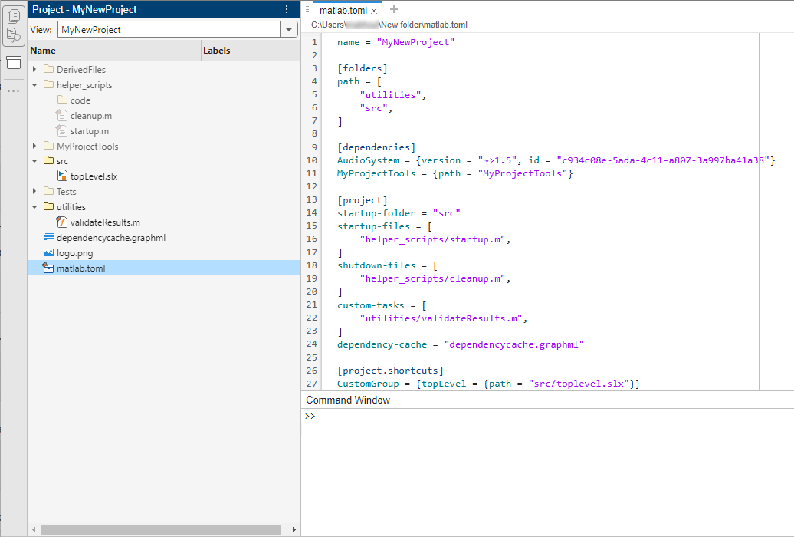Open Project panel three-dot actions menu
This screenshot has width=794, height=537.
[x=287, y=9]
